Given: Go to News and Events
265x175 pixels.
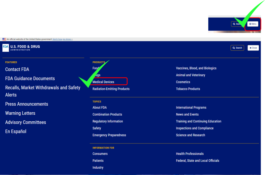Looking at the screenshot, I should coord(187,114).
